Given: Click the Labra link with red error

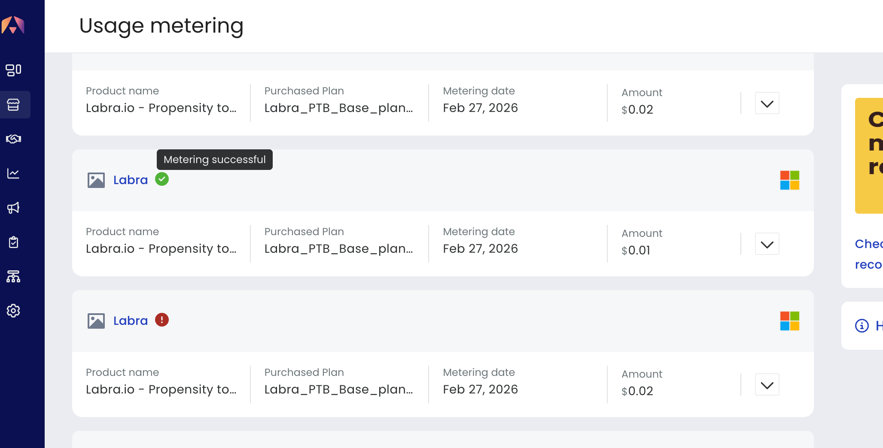Looking at the screenshot, I should click(131, 321).
